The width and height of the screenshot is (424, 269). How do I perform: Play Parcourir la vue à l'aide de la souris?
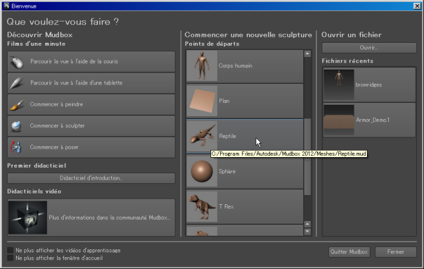coord(91,62)
